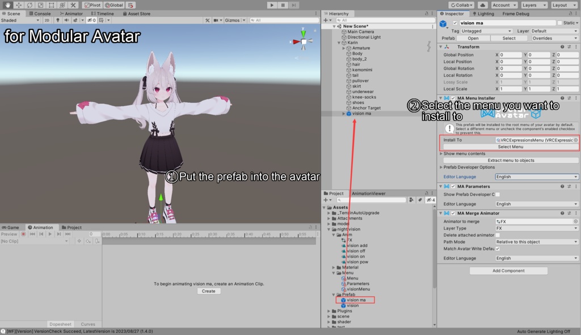
Task: Click search by label icon in Project
Action: point(420,200)
